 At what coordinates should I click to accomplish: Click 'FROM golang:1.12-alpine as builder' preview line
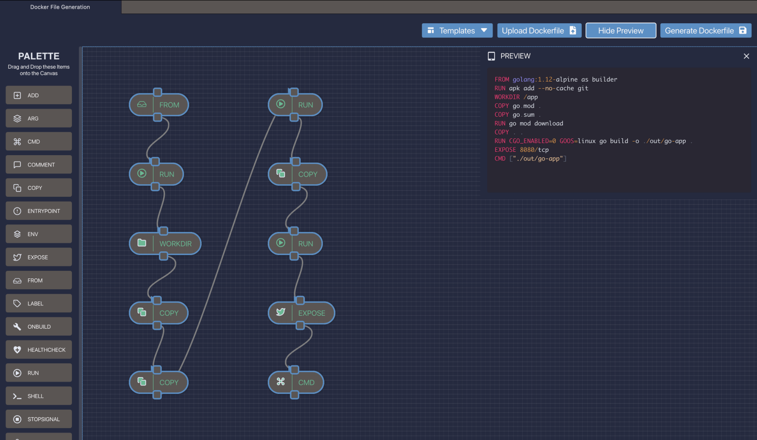[x=556, y=79]
